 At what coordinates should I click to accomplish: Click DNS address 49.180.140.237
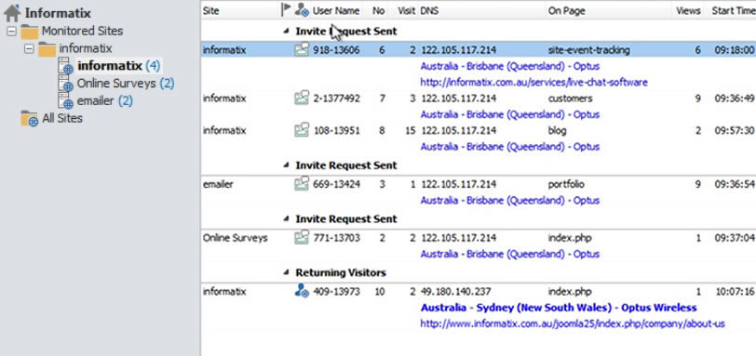[456, 292]
